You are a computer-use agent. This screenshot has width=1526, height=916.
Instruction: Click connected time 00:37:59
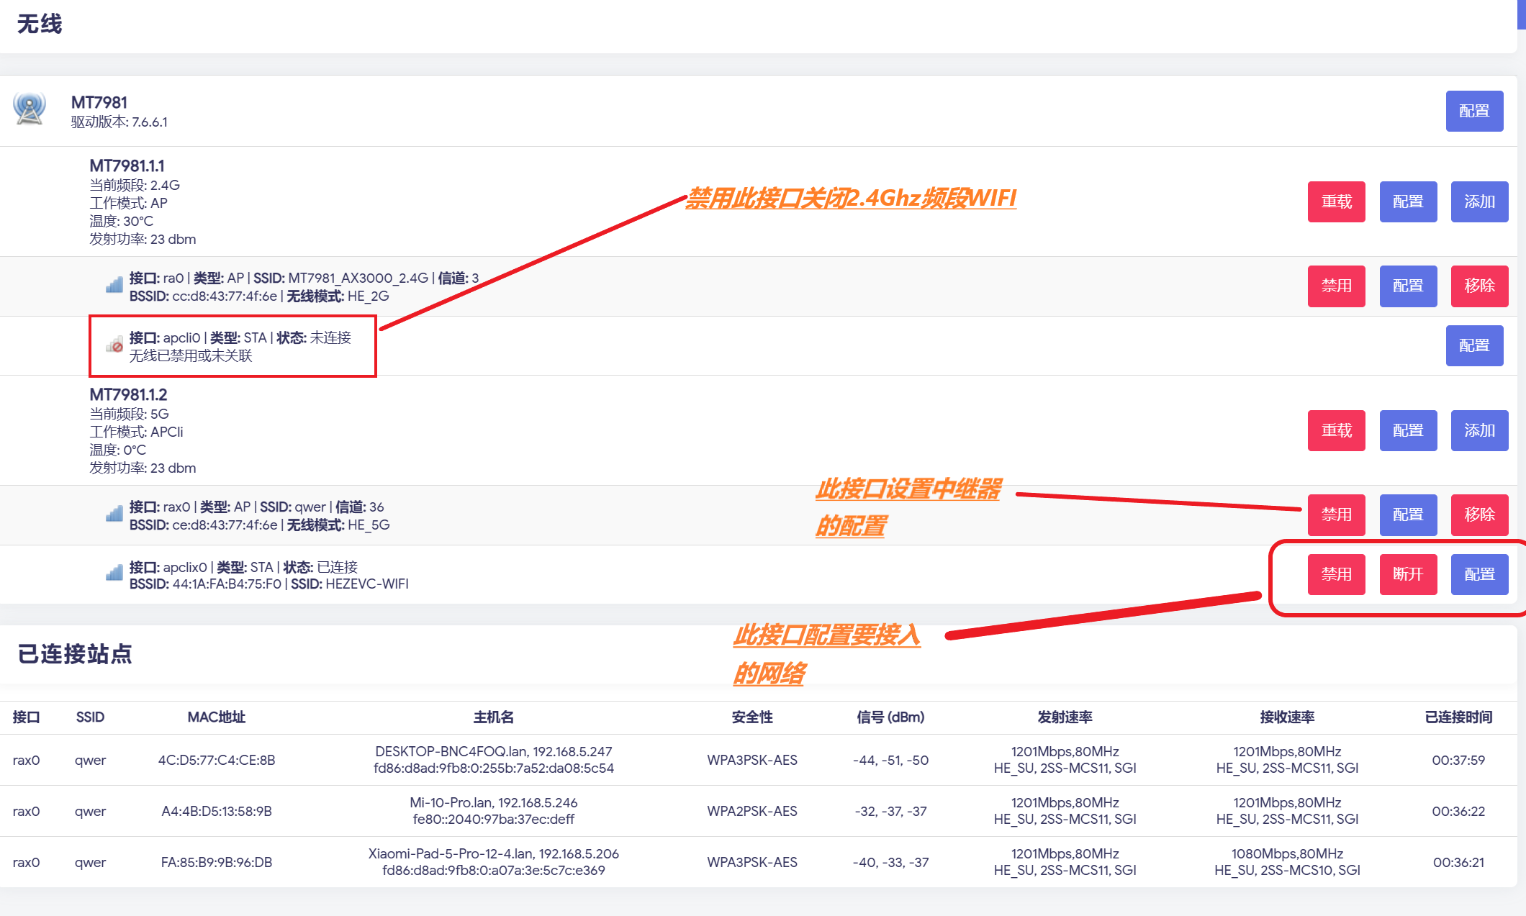[x=1458, y=760]
